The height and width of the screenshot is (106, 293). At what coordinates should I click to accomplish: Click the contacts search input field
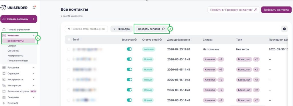(86, 29)
